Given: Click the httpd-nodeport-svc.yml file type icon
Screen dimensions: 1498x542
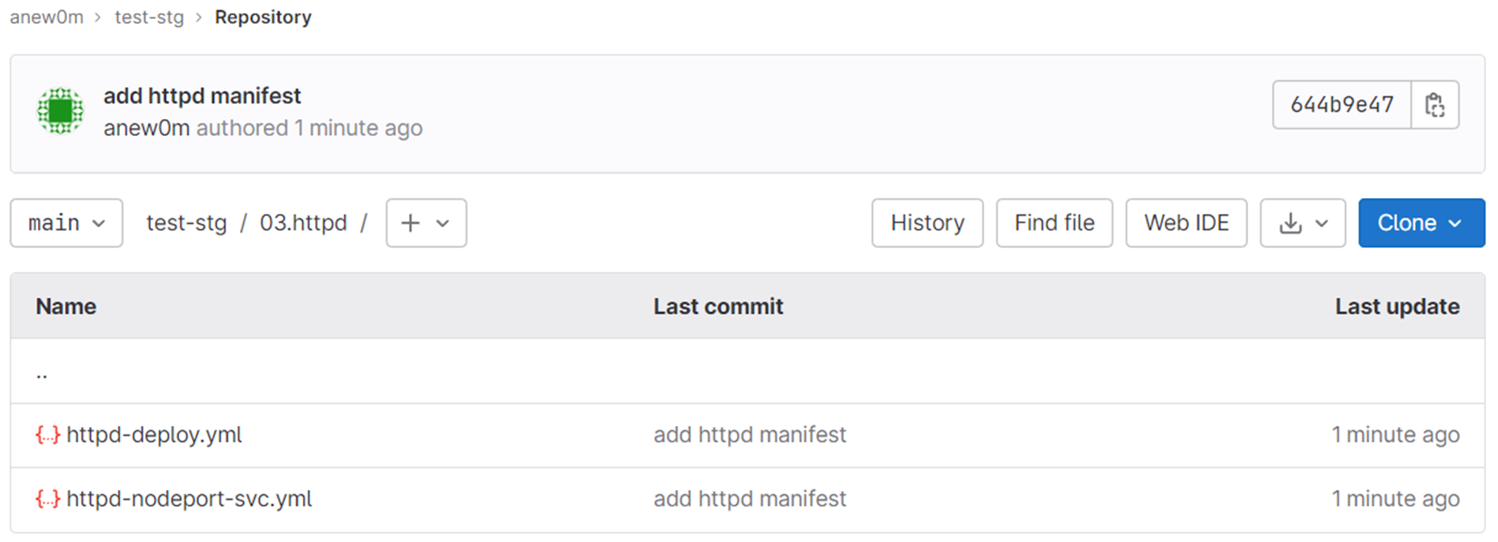Looking at the screenshot, I should tap(47, 499).
